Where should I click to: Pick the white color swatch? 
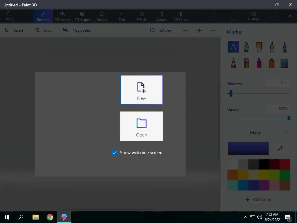(233, 164)
